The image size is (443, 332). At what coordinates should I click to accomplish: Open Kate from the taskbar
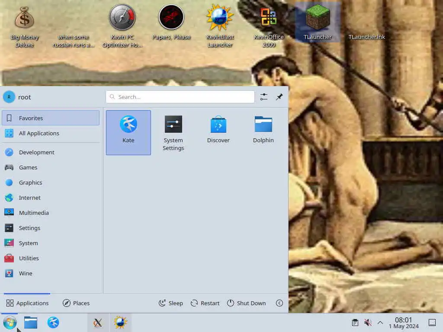(x=53, y=322)
